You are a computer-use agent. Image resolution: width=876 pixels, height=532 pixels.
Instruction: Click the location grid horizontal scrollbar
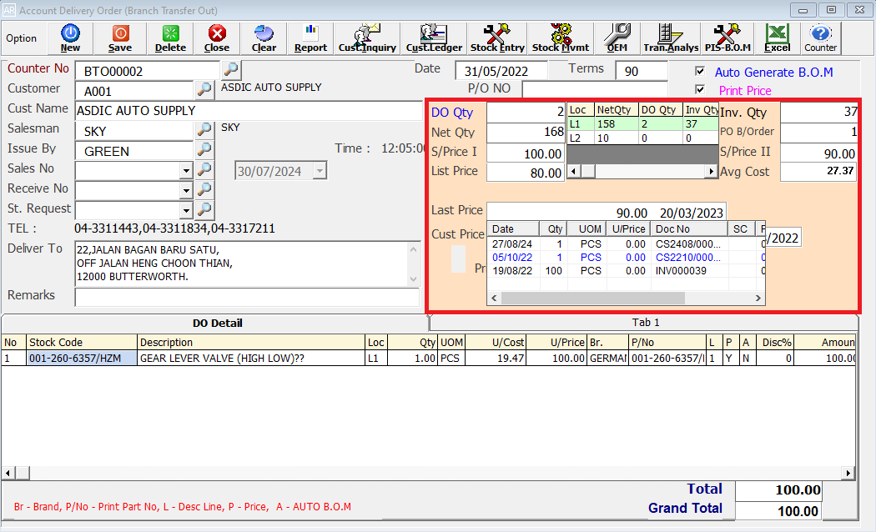[642, 172]
